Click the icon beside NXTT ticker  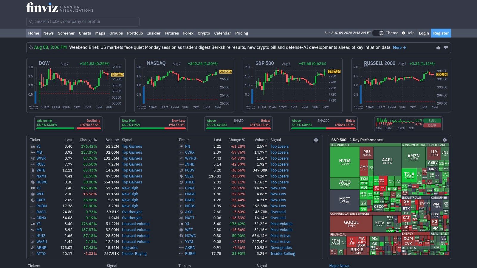click(181, 218)
